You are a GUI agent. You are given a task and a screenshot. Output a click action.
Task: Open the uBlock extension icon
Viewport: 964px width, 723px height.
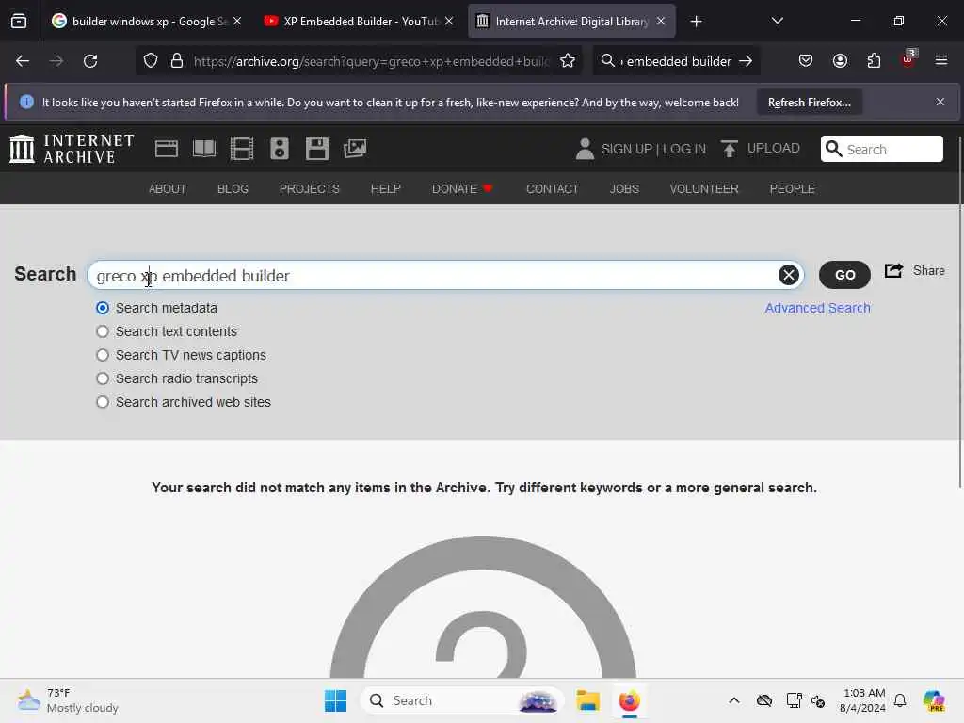908,59
